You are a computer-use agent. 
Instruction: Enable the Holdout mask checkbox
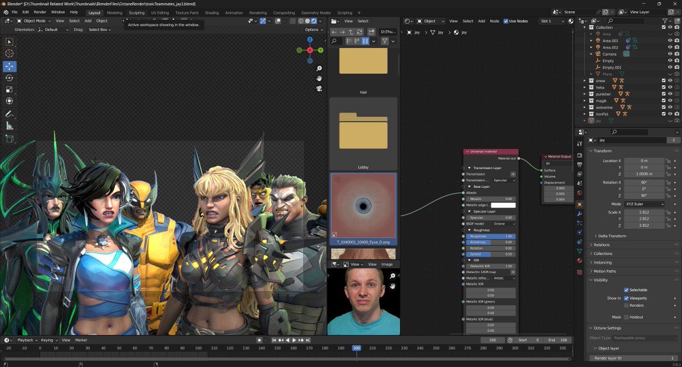626,317
